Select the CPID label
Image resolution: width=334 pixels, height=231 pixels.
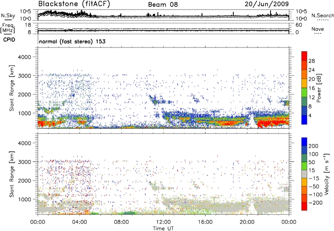tap(9, 40)
